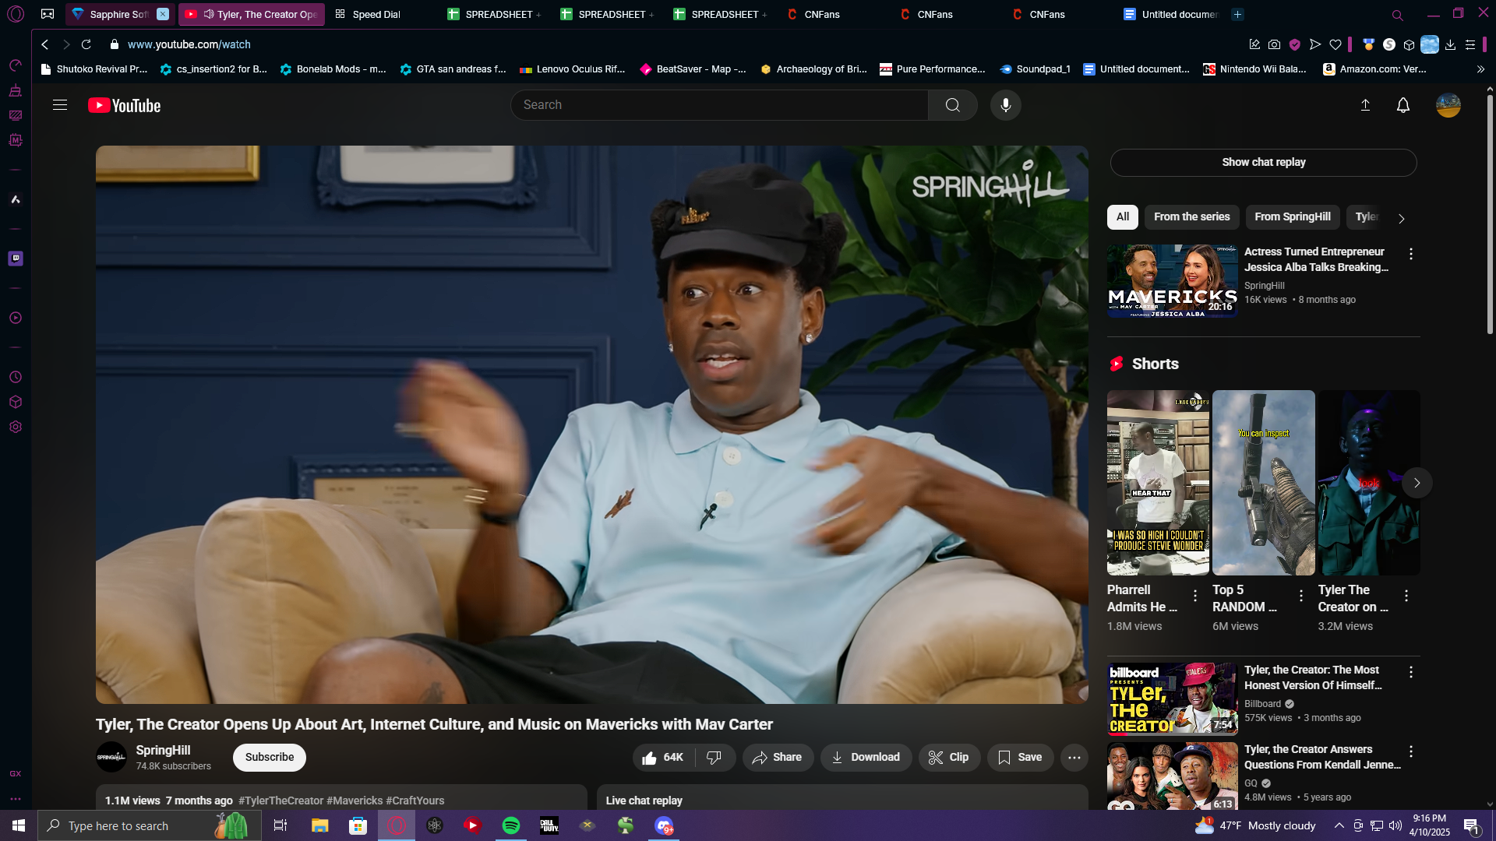The width and height of the screenshot is (1496, 841).
Task: Subscribe to the SpringHill channel
Action: [x=270, y=757]
